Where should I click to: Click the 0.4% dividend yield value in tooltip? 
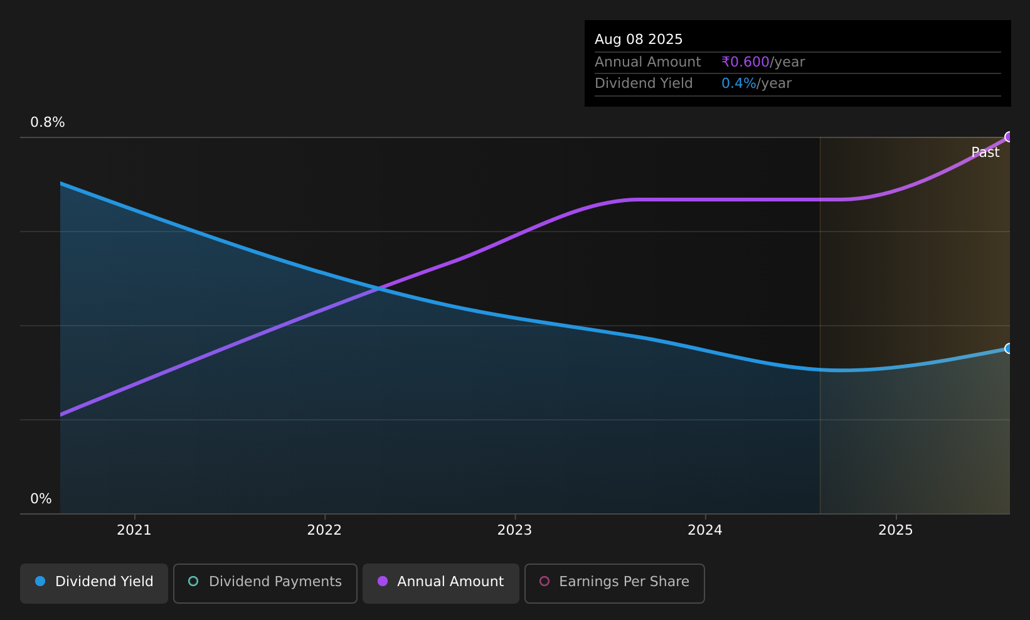(x=739, y=83)
